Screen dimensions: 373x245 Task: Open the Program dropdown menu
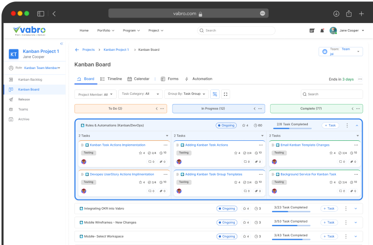(131, 31)
